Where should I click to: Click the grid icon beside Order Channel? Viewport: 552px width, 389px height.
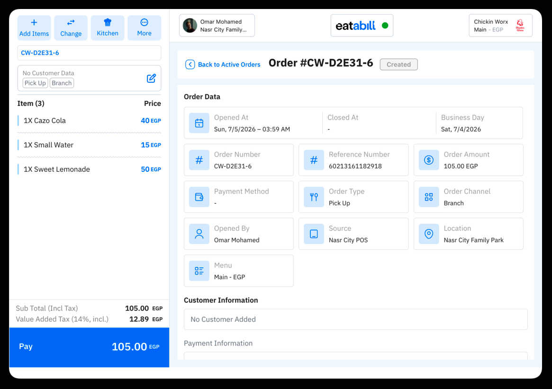point(429,197)
